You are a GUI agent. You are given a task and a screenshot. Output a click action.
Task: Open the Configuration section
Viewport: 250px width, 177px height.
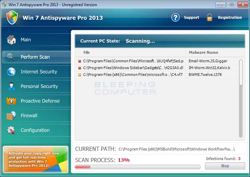[x=36, y=130]
